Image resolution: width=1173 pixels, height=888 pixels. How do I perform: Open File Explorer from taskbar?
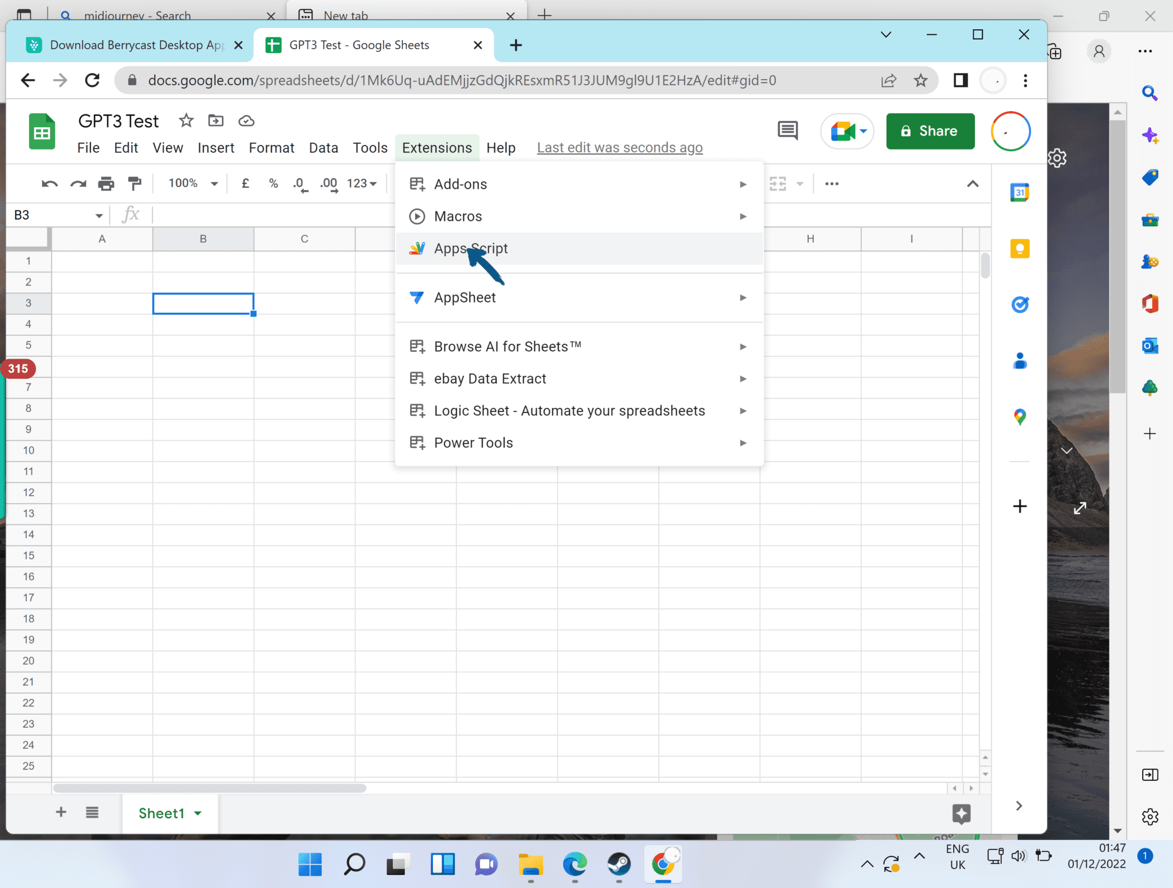pos(530,864)
